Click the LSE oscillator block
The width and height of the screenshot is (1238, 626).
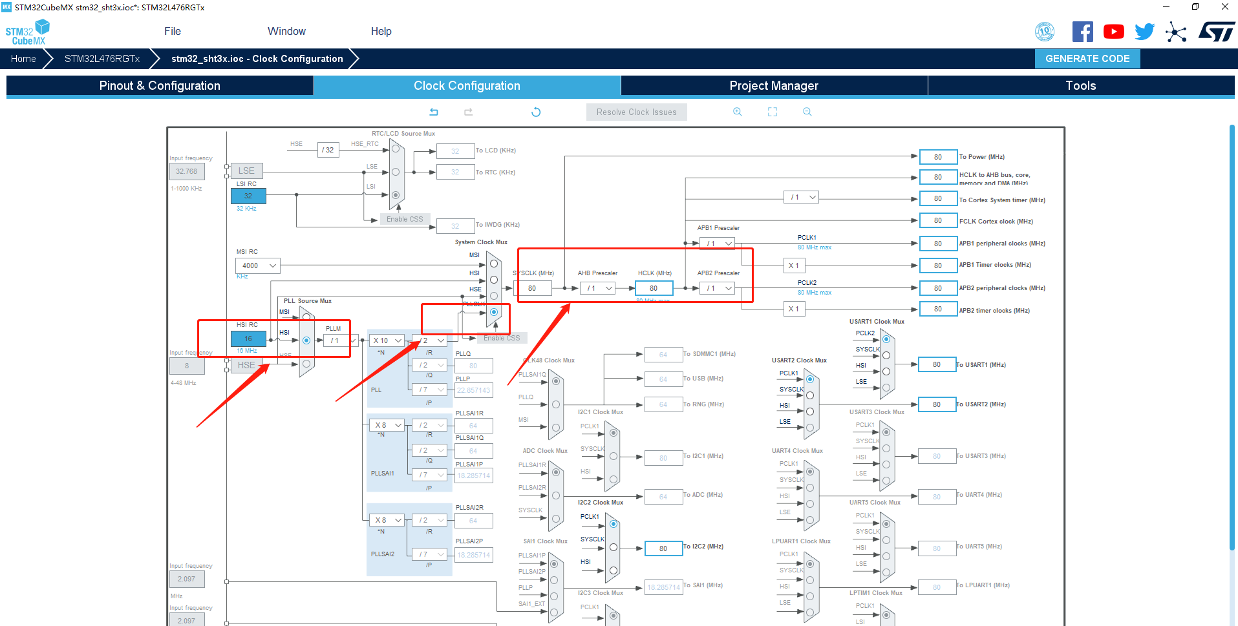(246, 171)
